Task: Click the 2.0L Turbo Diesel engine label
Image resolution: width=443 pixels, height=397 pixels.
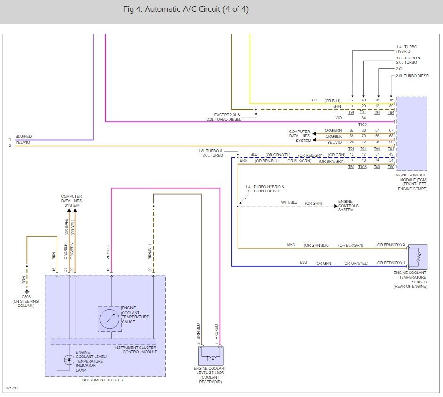Action: click(413, 76)
